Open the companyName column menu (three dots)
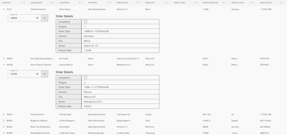This screenshot has width=287, height=135. pos(53,3)
